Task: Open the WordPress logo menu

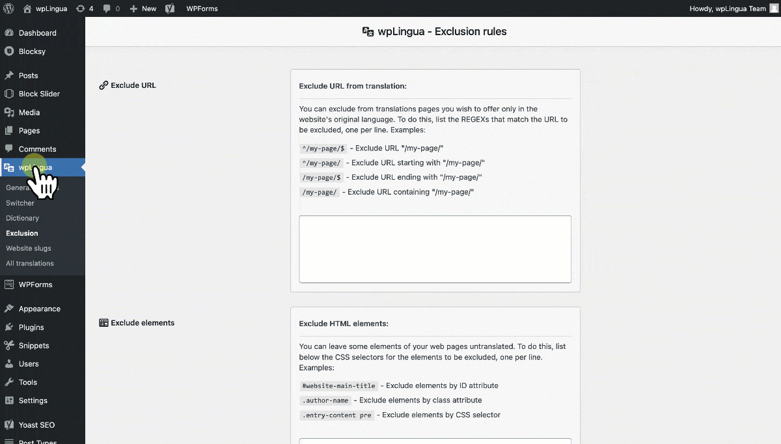Action: point(8,8)
